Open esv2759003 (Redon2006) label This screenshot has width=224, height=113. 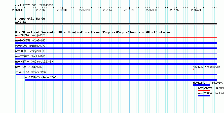pyautogui.click(x=41, y=77)
